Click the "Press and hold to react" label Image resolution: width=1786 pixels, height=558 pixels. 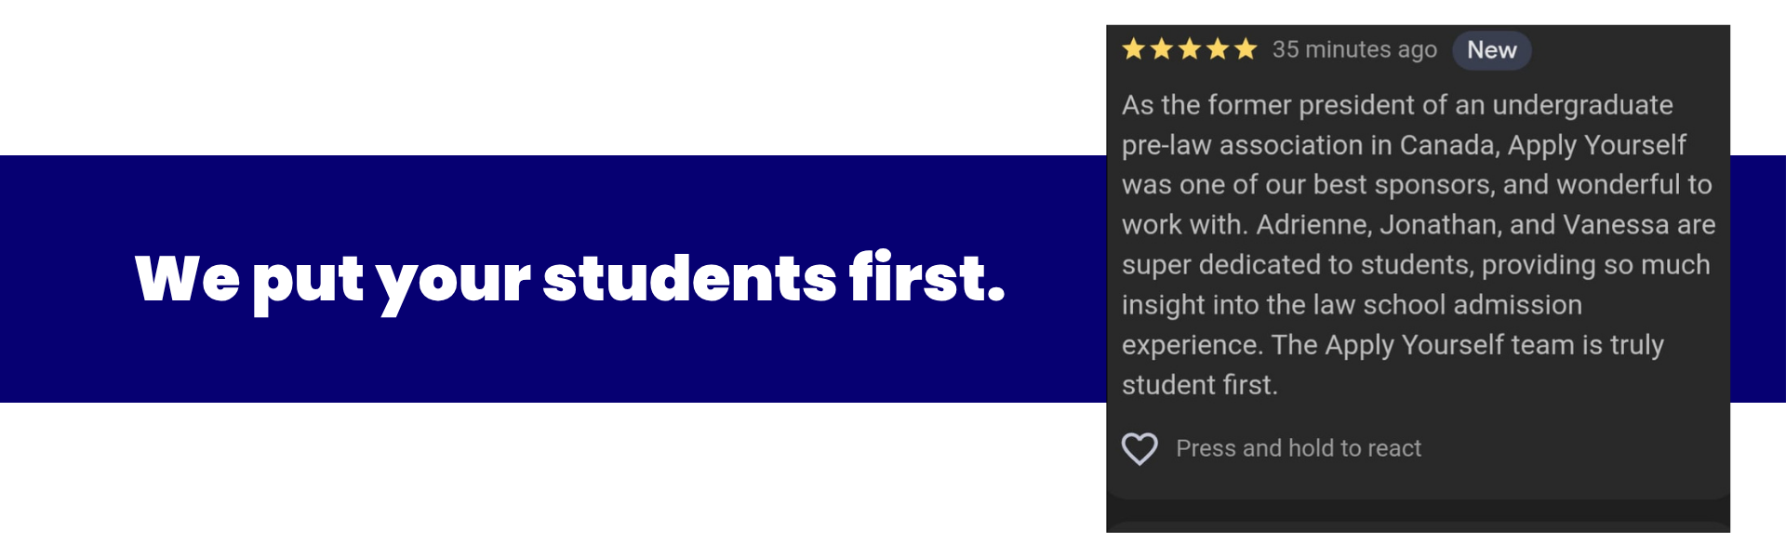click(1299, 448)
